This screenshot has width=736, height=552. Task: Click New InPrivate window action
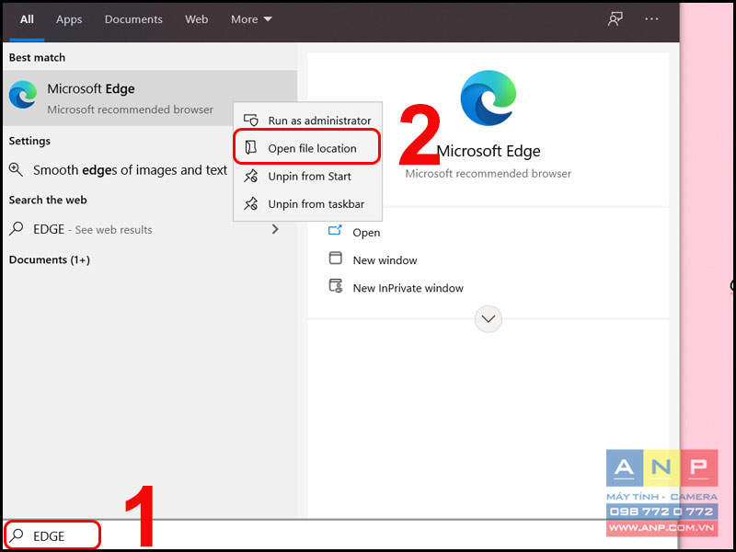[408, 288]
